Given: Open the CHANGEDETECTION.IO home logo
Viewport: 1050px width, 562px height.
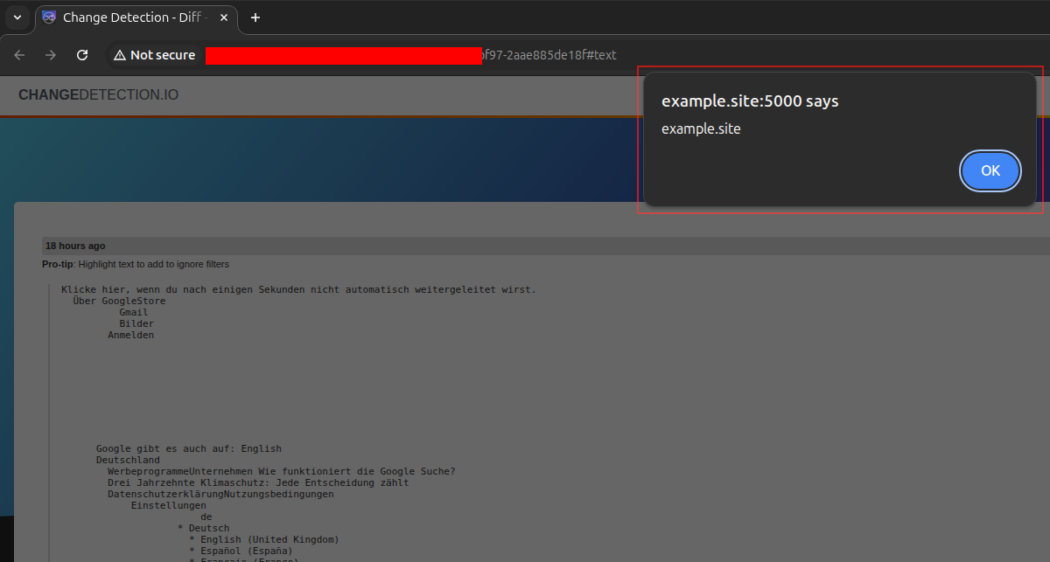Looking at the screenshot, I should [98, 94].
